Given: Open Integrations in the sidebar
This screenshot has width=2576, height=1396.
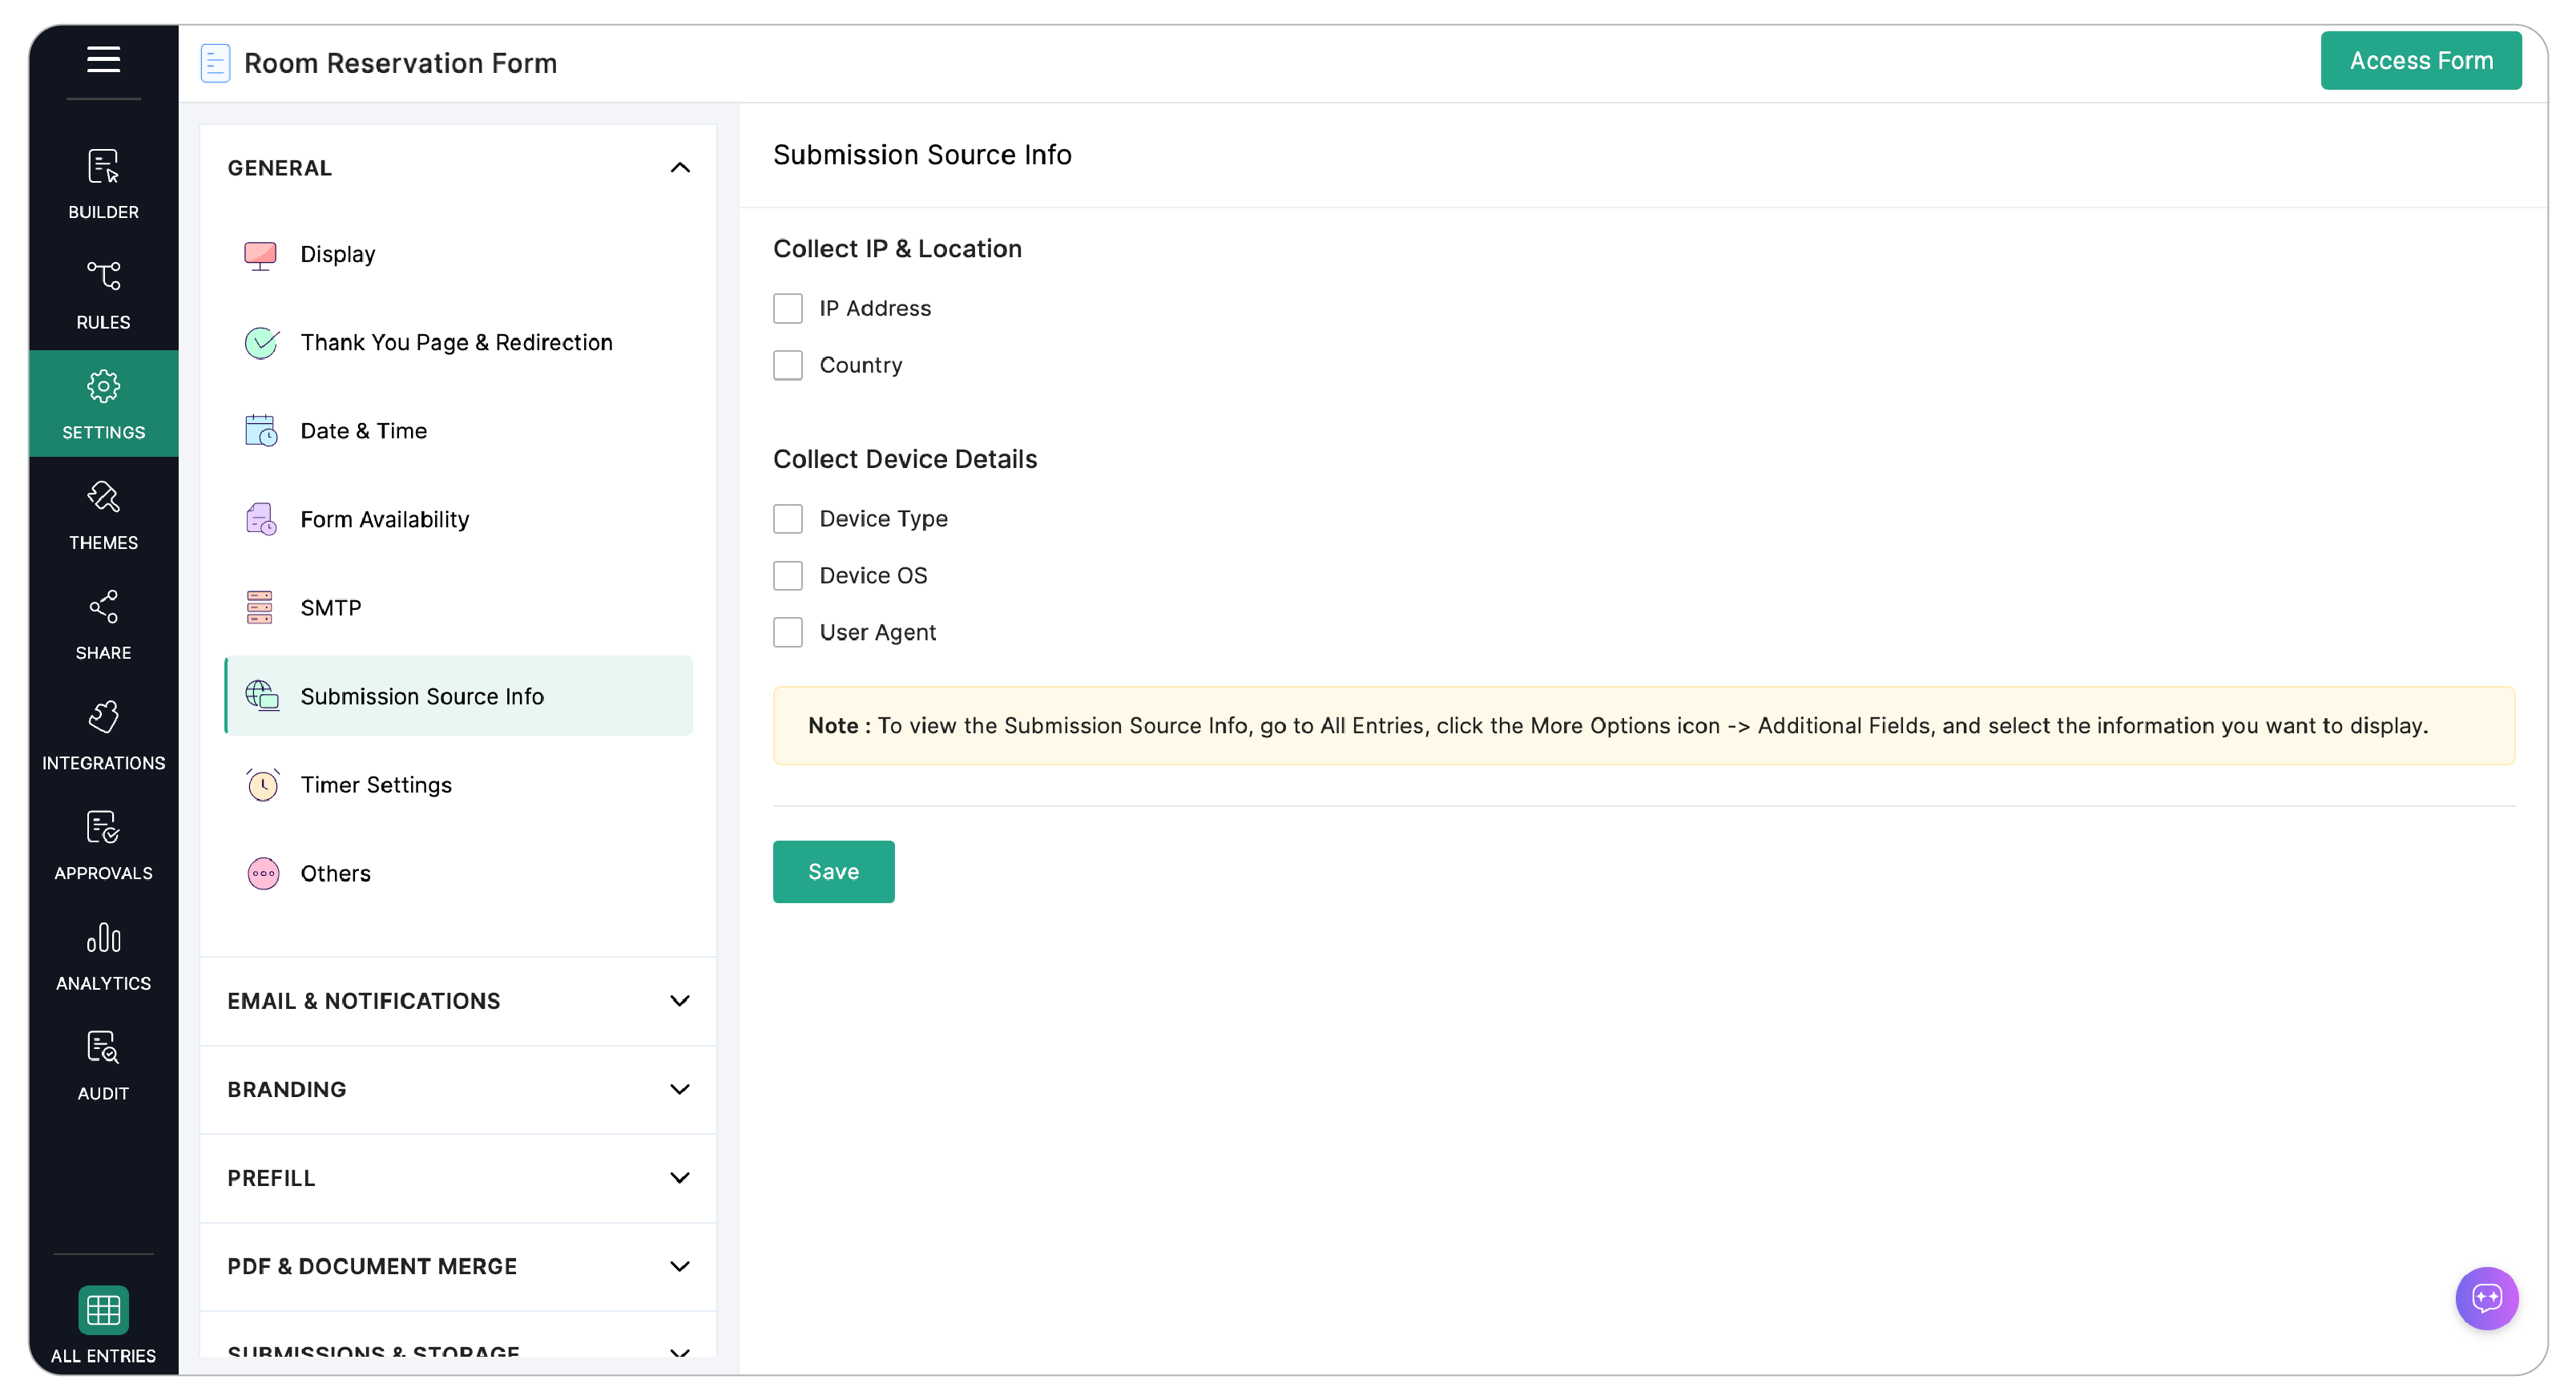Looking at the screenshot, I should point(103,735).
